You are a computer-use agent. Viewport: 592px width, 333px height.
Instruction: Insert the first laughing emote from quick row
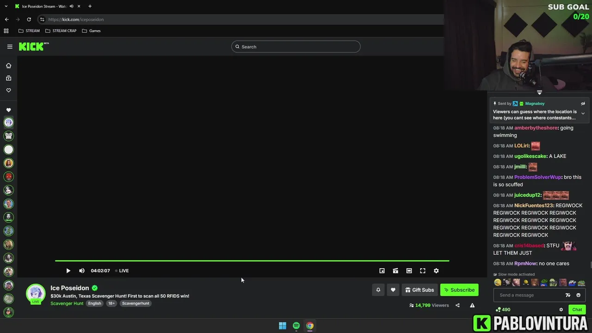click(498, 283)
